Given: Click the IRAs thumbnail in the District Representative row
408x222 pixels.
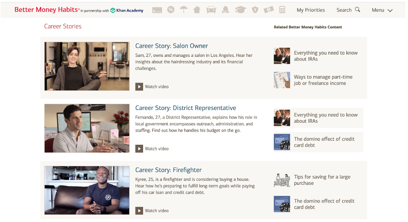Looking at the screenshot, I should click(x=282, y=118).
